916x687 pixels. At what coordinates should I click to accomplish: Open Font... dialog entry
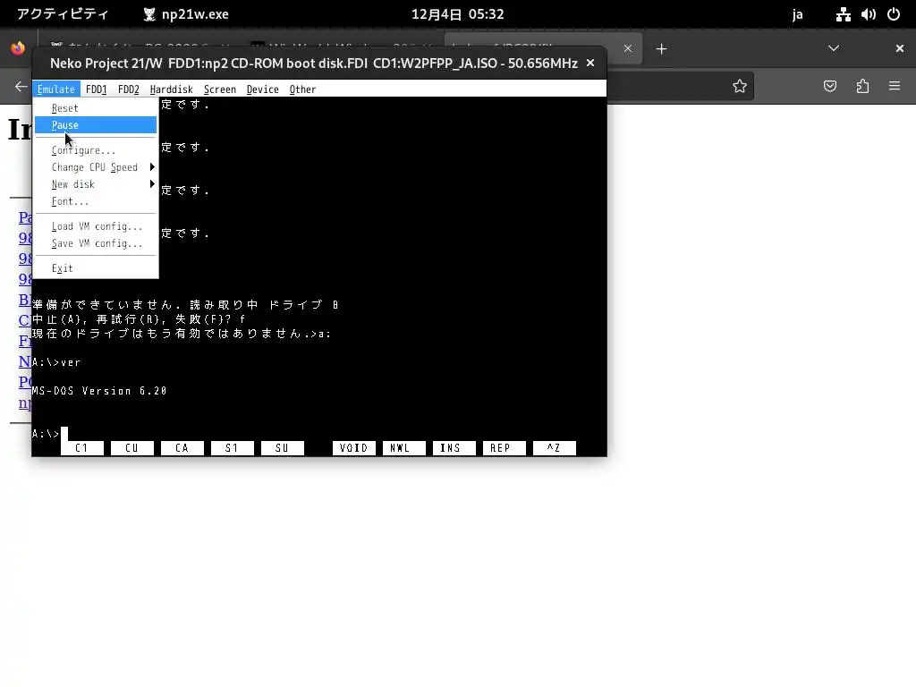(x=96, y=201)
